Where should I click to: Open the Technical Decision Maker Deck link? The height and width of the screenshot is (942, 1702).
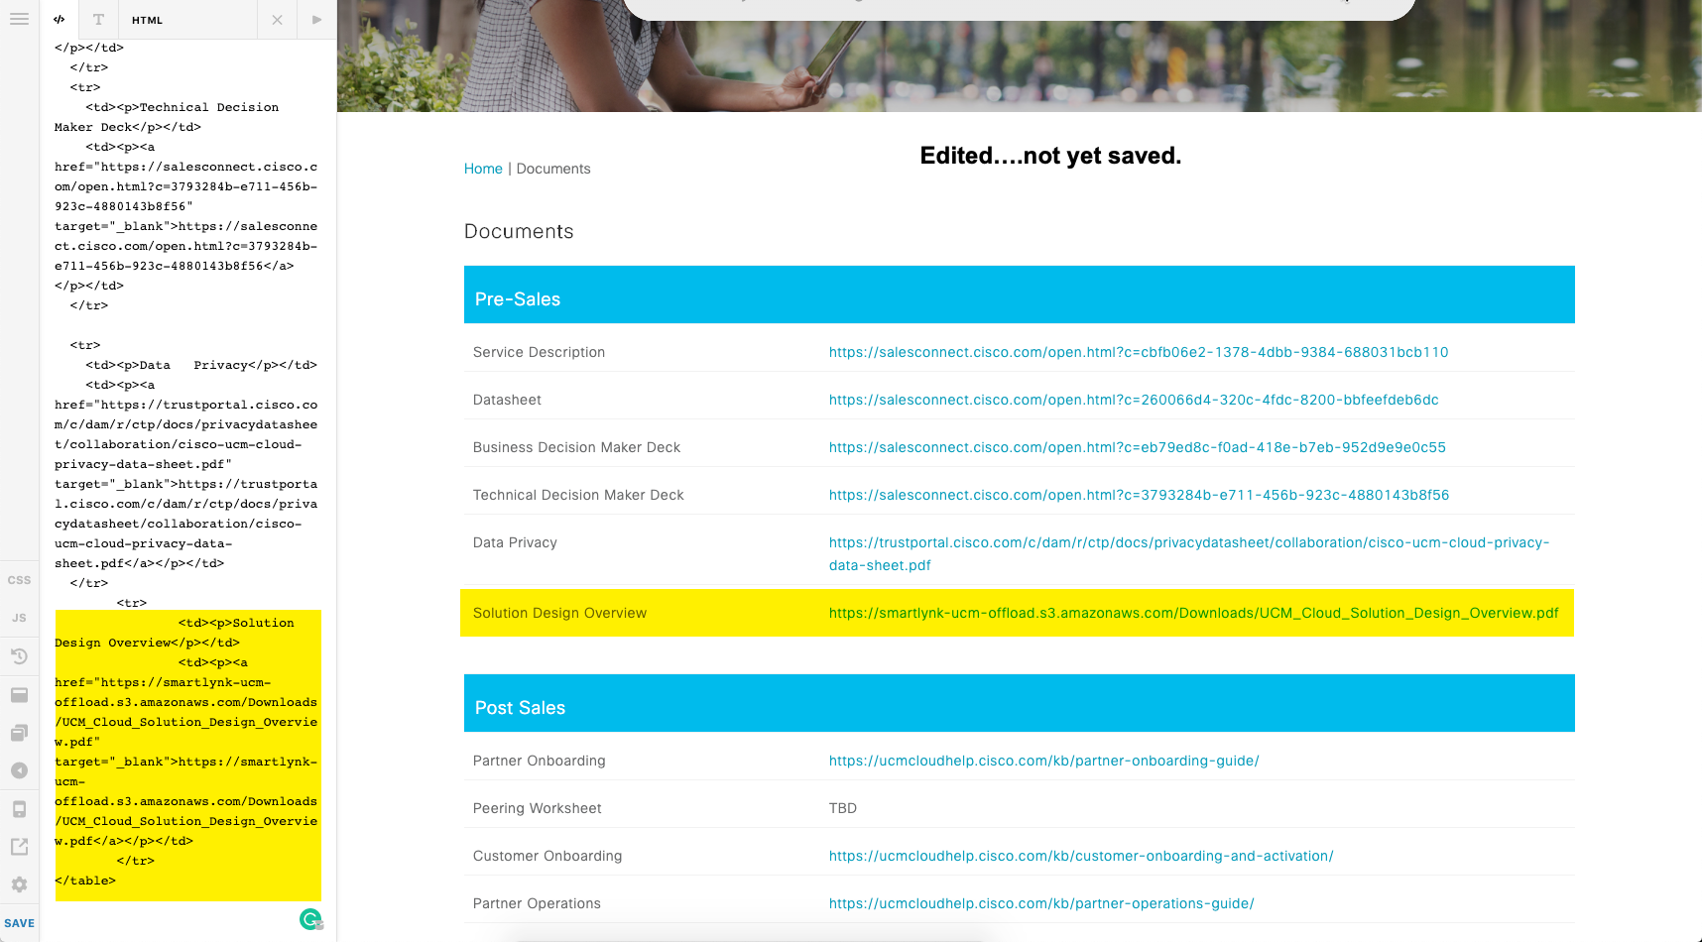point(1139,495)
